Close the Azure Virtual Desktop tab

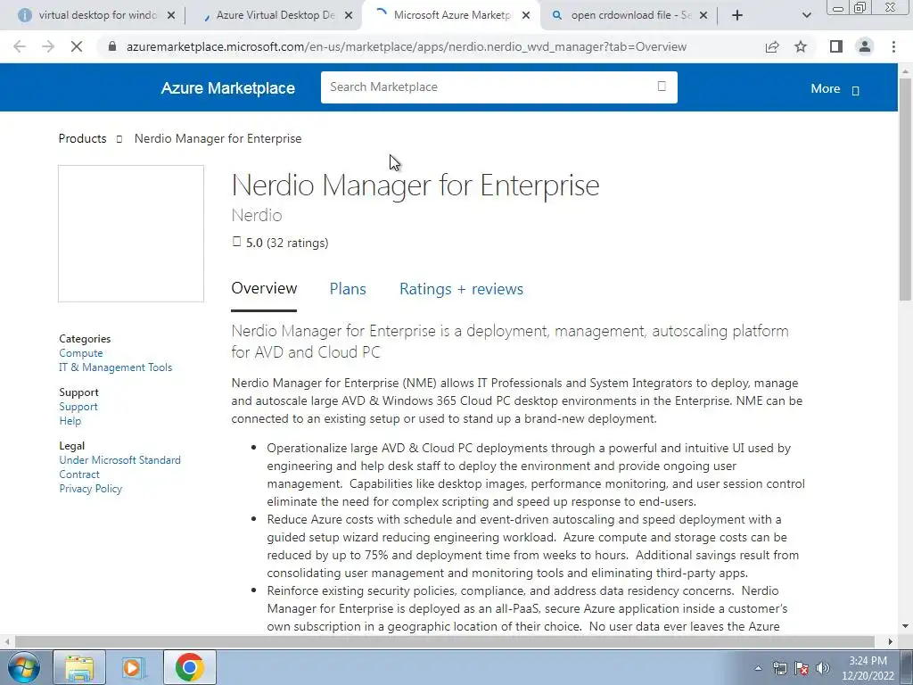(x=349, y=16)
